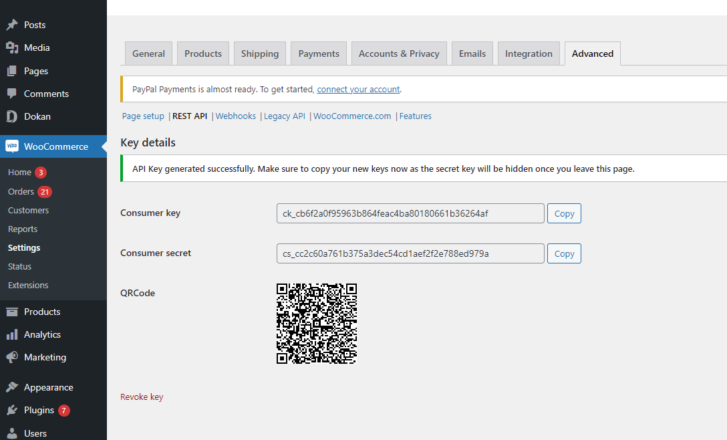Image resolution: width=727 pixels, height=440 pixels.
Task: Open the Shipping tab
Action: tap(260, 53)
